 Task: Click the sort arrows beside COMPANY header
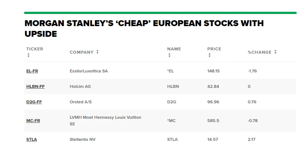pos(97,52)
